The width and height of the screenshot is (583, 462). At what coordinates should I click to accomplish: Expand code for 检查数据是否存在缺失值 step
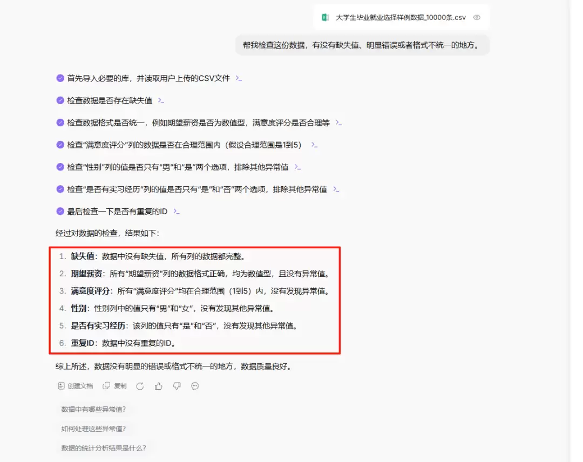tap(161, 100)
